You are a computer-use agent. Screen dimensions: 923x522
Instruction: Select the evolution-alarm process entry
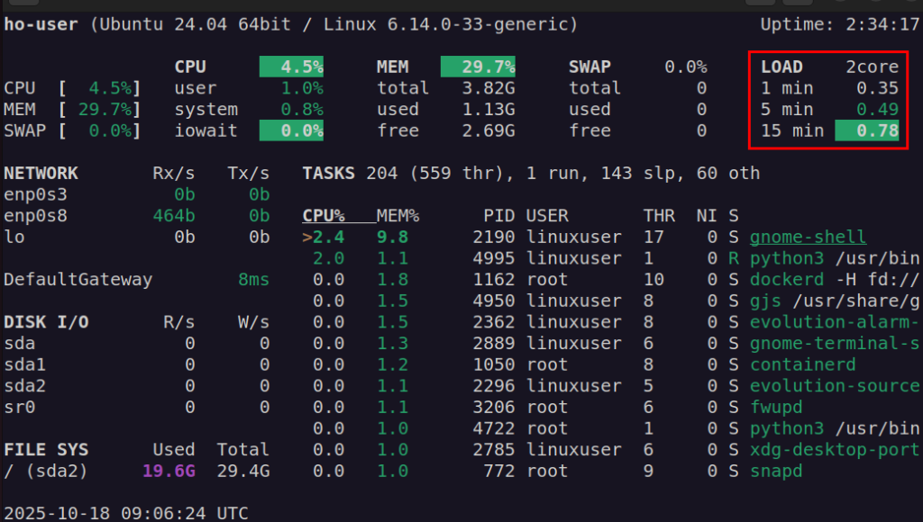pyautogui.click(x=831, y=321)
